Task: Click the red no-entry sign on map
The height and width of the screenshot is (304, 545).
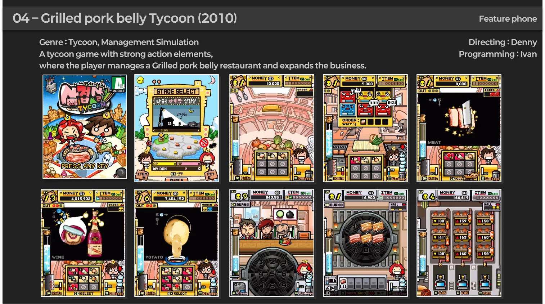Action: pos(204,143)
